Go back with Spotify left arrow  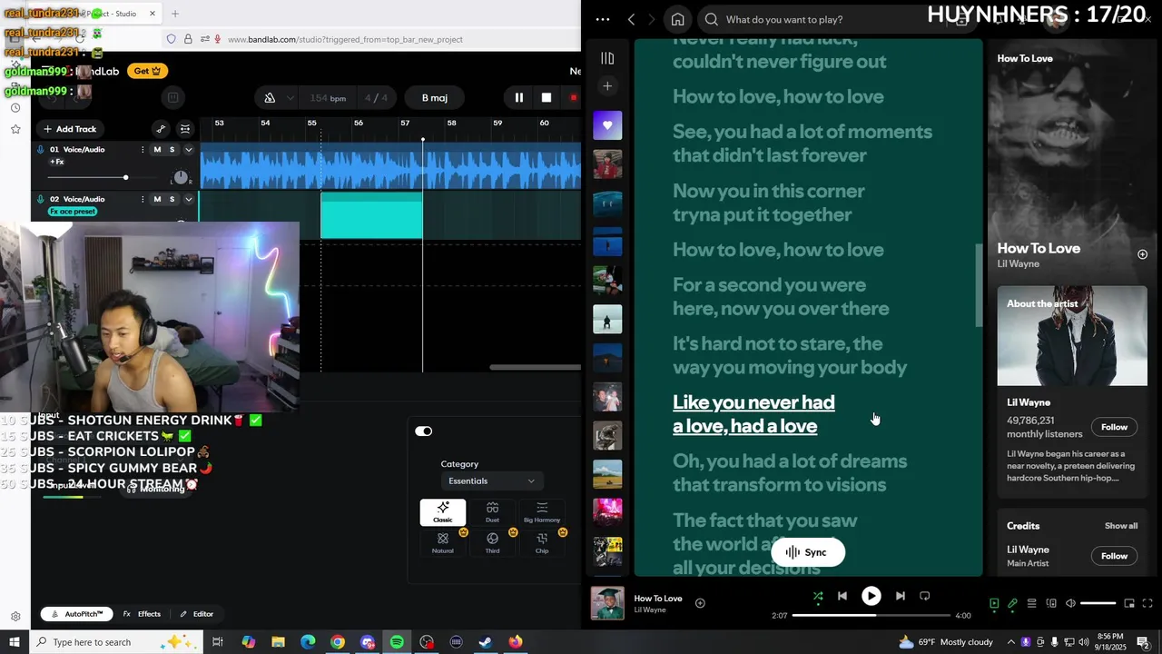point(631,19)
